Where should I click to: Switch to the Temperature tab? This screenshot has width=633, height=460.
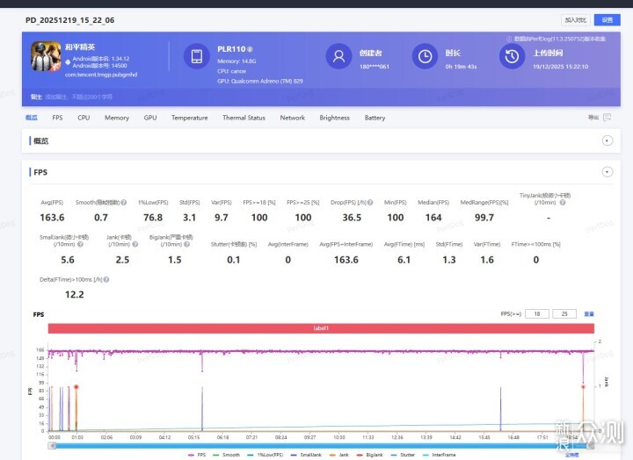pos(189,118)
